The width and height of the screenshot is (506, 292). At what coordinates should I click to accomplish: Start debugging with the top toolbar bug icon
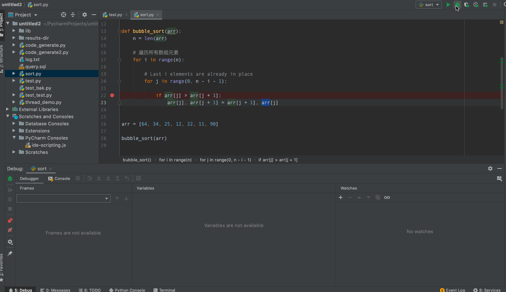[457, 5]
